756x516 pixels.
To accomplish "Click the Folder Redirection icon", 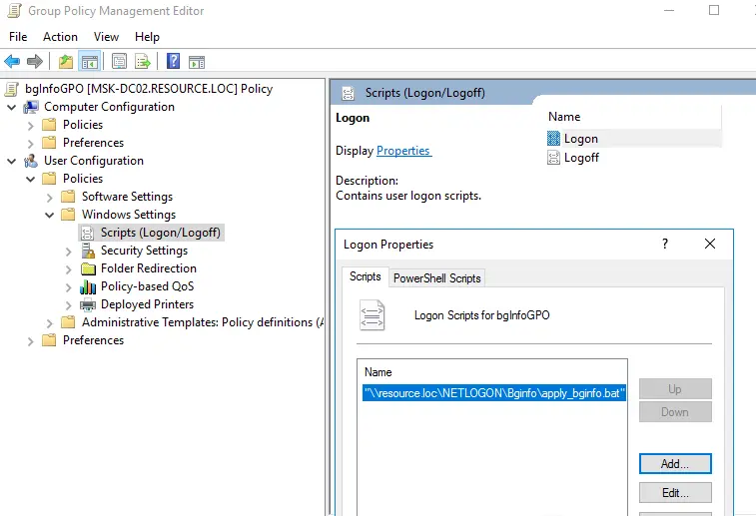I will [88, 268].
